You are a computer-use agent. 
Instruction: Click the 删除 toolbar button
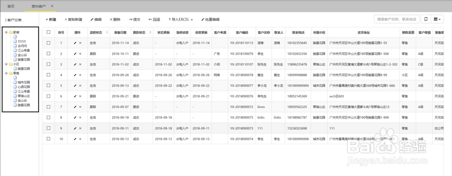(x=115, y=19)
